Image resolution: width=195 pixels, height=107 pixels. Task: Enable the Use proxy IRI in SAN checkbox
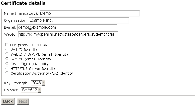tap(7, 45)
